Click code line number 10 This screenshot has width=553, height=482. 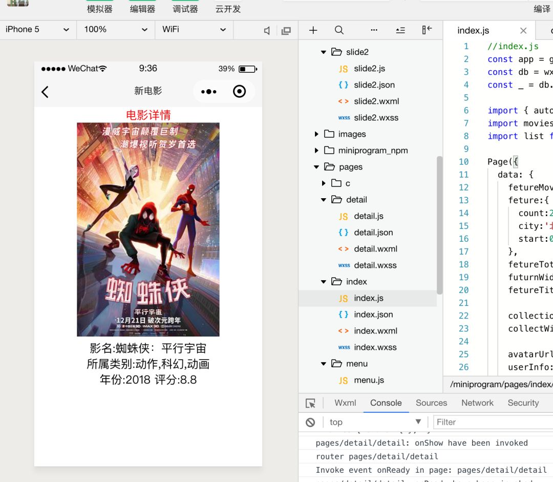[463, 162]
